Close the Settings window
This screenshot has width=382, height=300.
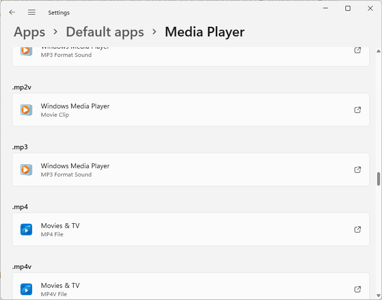click(x=370, y=8)
